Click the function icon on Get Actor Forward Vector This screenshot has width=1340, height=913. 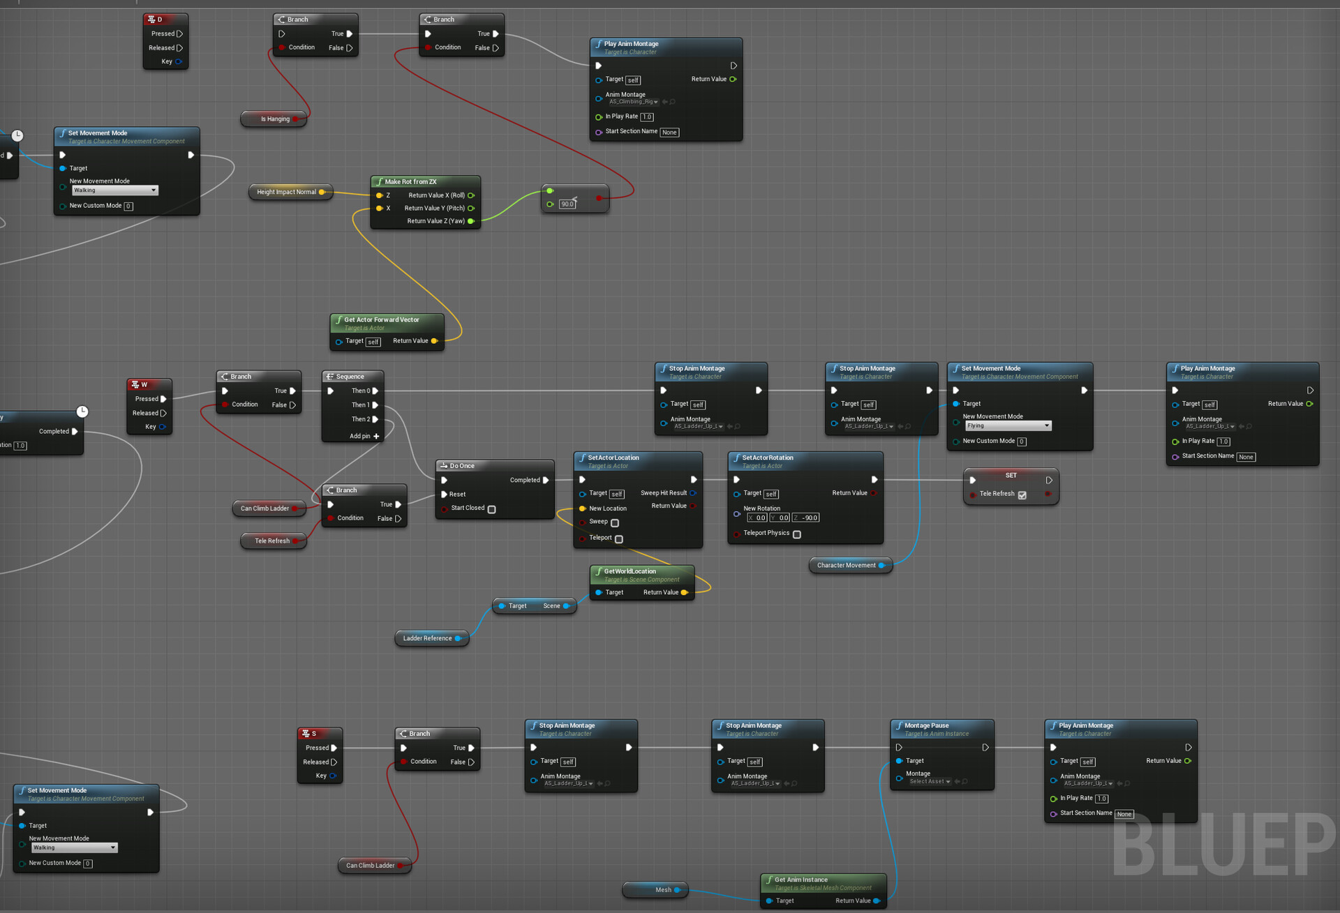340,319
